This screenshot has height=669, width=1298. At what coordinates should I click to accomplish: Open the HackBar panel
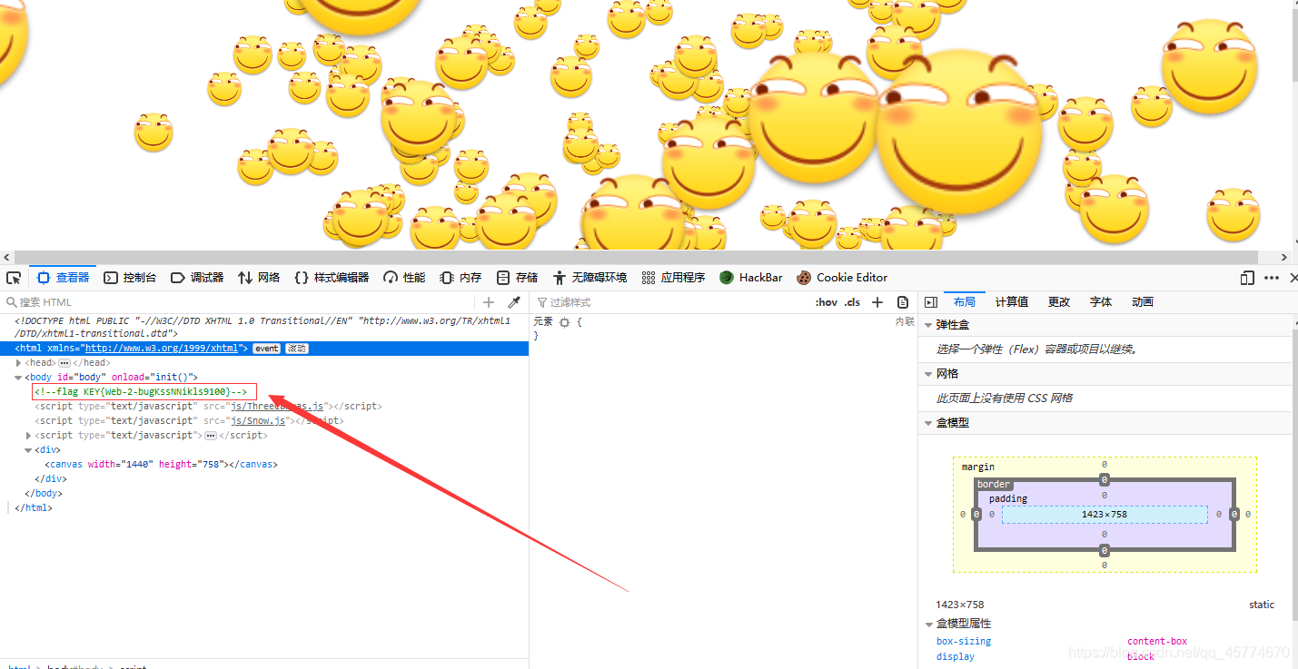click(751, 278)
